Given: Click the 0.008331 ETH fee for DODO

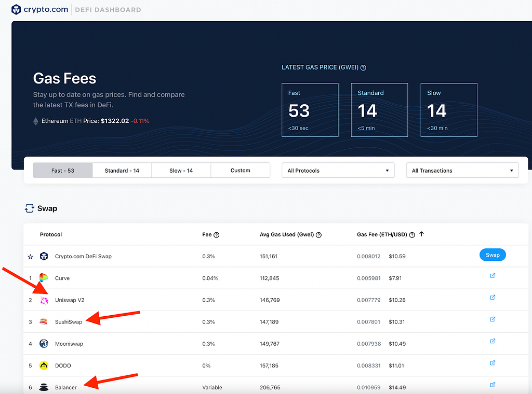Looking at the screenshot, I should tap(368, 365).
